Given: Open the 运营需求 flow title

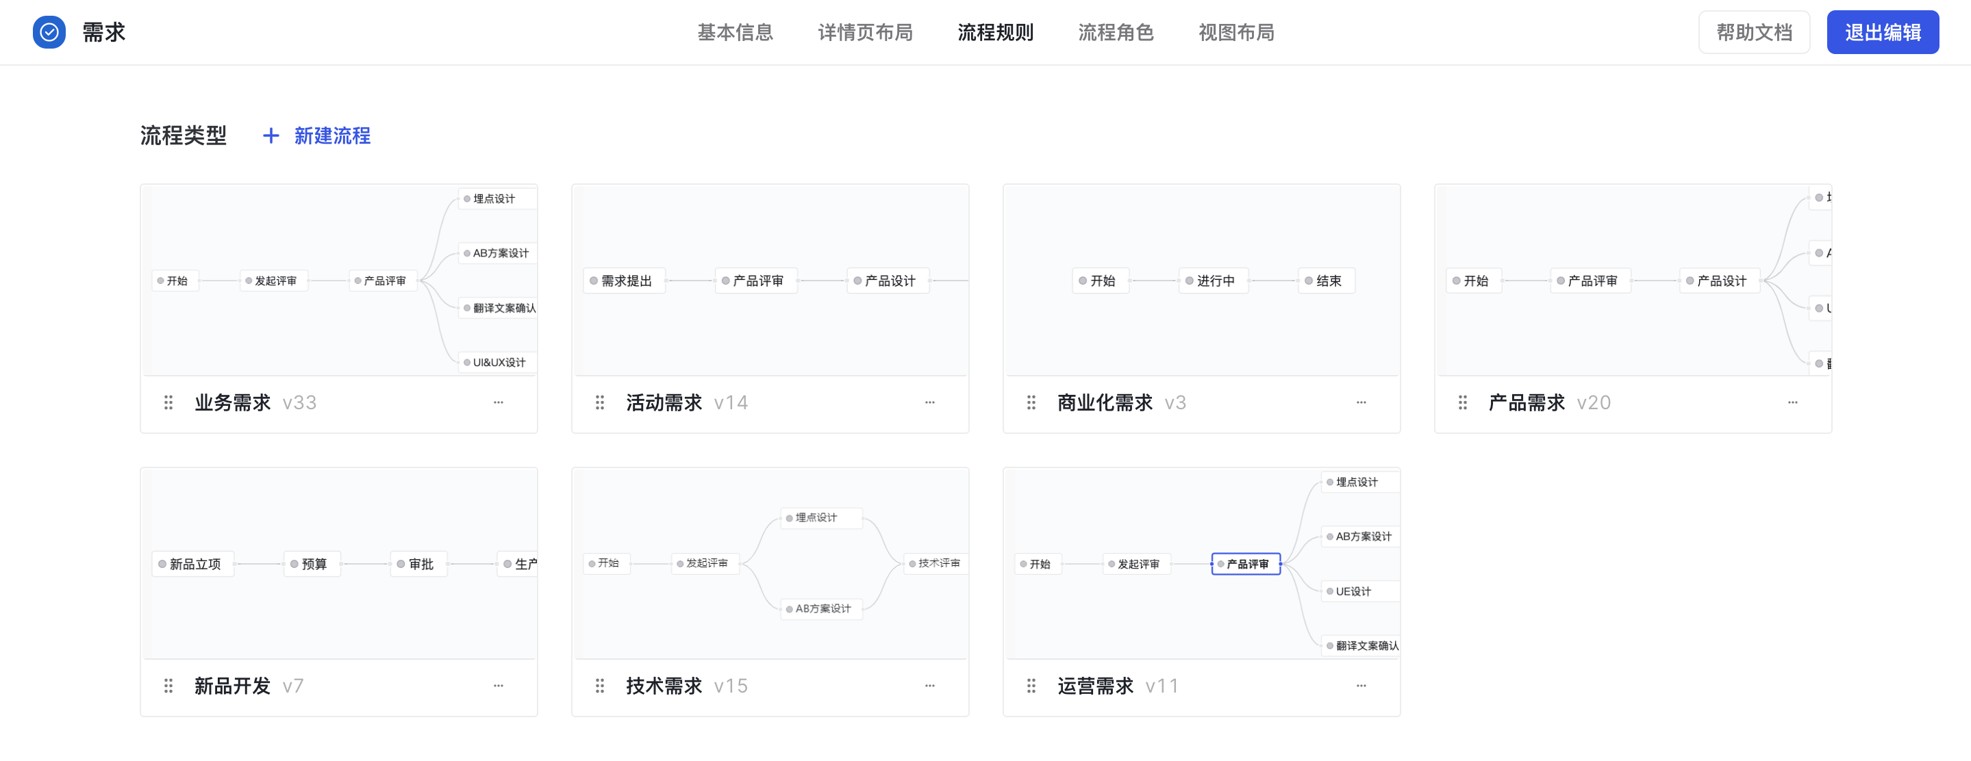Looking at the screenshot, I should click(x=1096, y=686).
